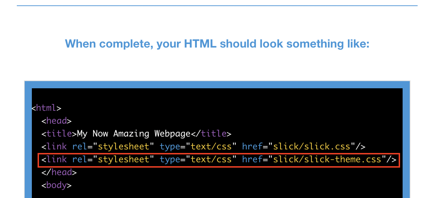Click the opening head tag
Viewport: 423px width, 198px height.
[57, 121]
